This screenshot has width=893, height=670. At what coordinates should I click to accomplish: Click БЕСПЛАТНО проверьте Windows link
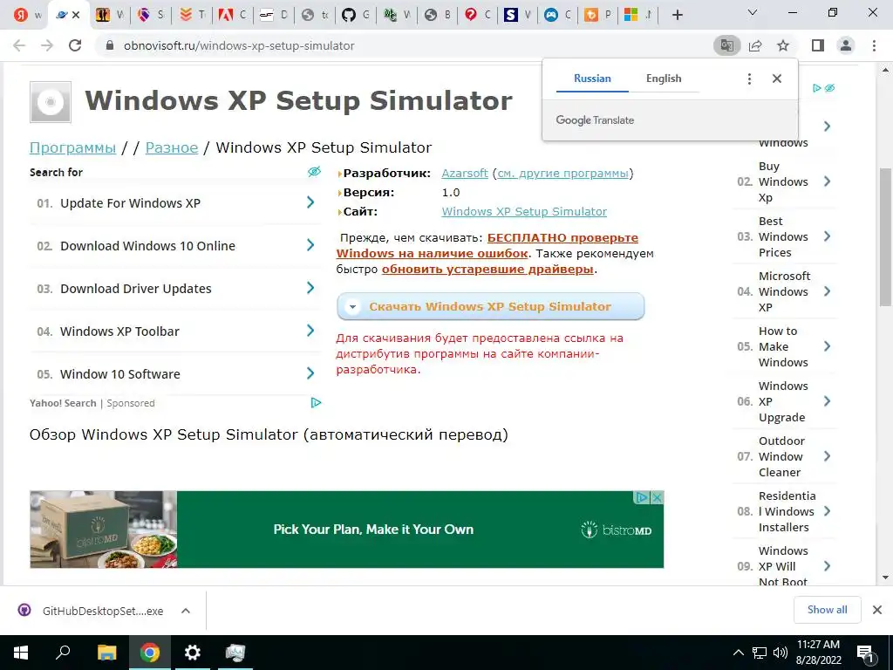pos(487,245)
